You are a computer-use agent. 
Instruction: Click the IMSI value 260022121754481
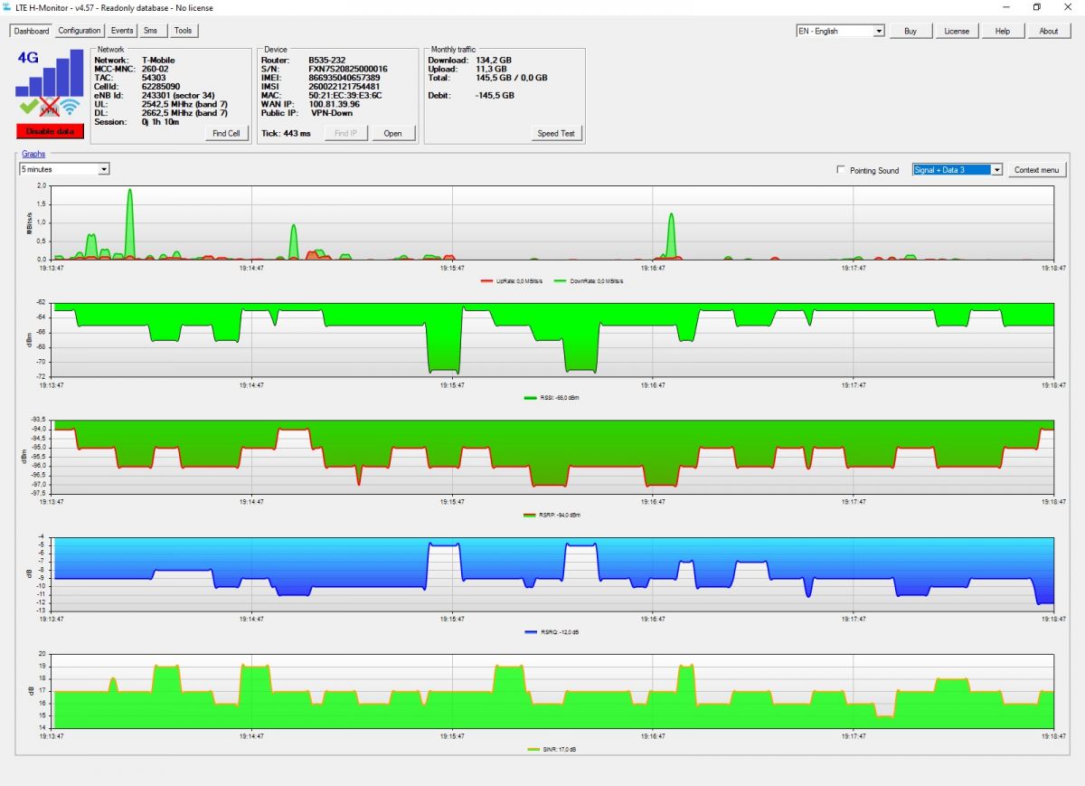(344, 87)
